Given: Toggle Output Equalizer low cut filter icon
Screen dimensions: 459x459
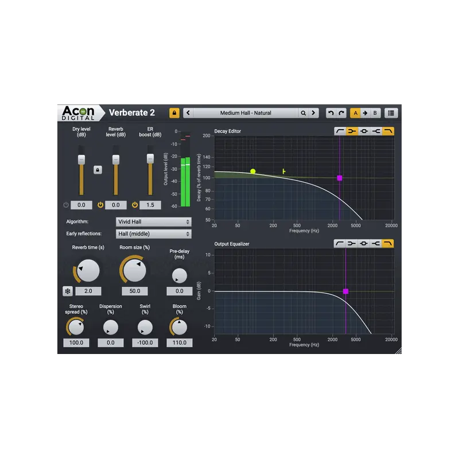Looking at the screenshot, I should (x=340, y=243).
